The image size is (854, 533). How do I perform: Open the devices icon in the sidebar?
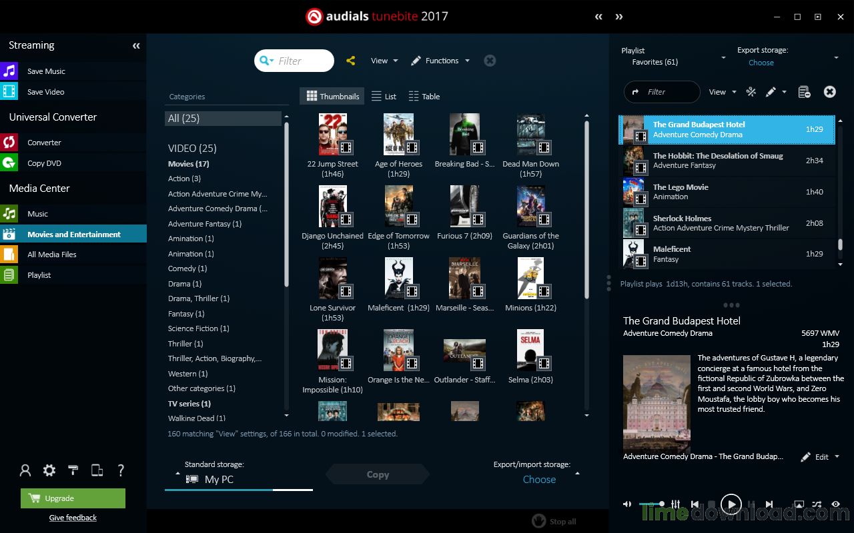(x=97, y=470)
